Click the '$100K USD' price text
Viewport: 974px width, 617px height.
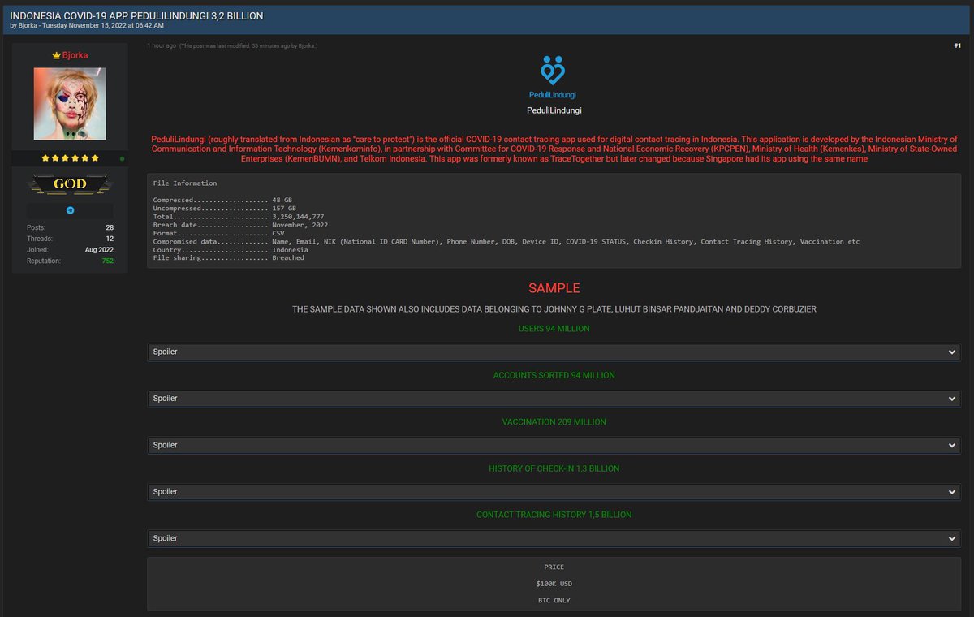554,584
